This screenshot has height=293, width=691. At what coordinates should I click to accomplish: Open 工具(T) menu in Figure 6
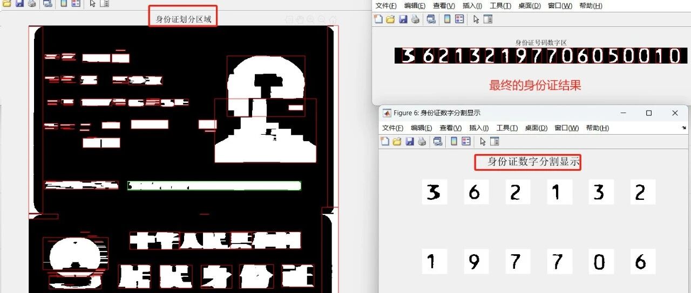pos(507,128)
